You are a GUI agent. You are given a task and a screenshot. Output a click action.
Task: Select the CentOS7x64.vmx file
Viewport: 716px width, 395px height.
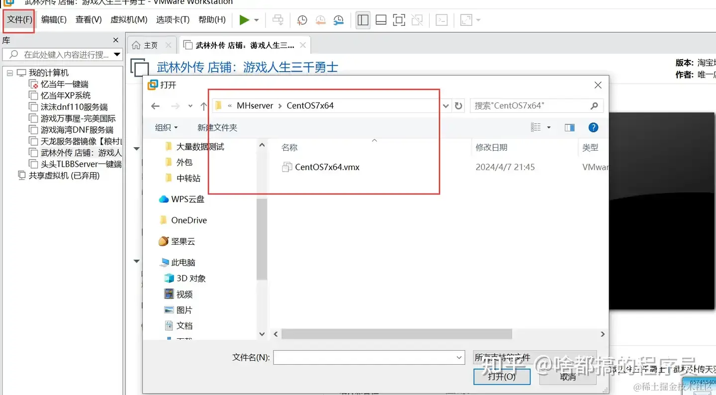(327, 167)
